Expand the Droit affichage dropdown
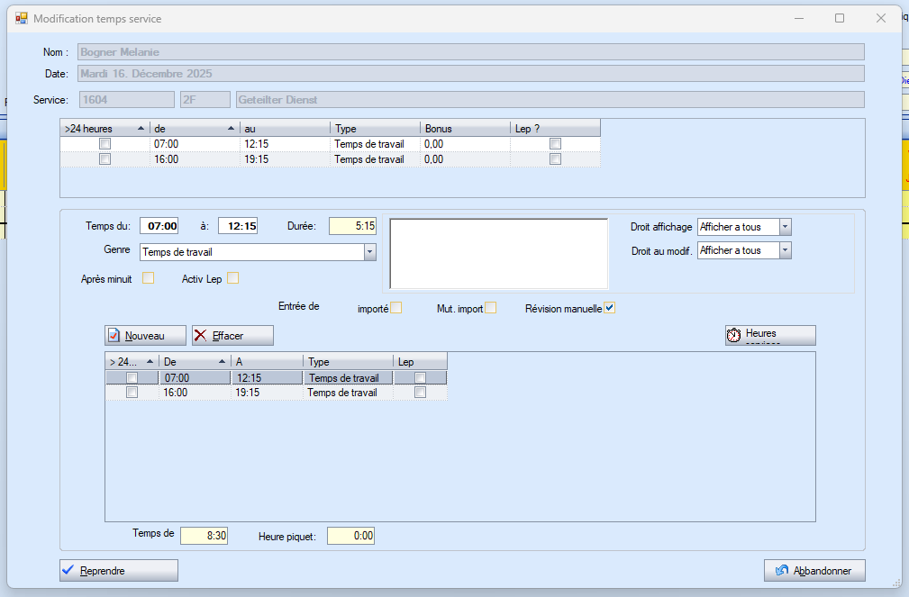 pyautogui.click(x=785, y=227)
